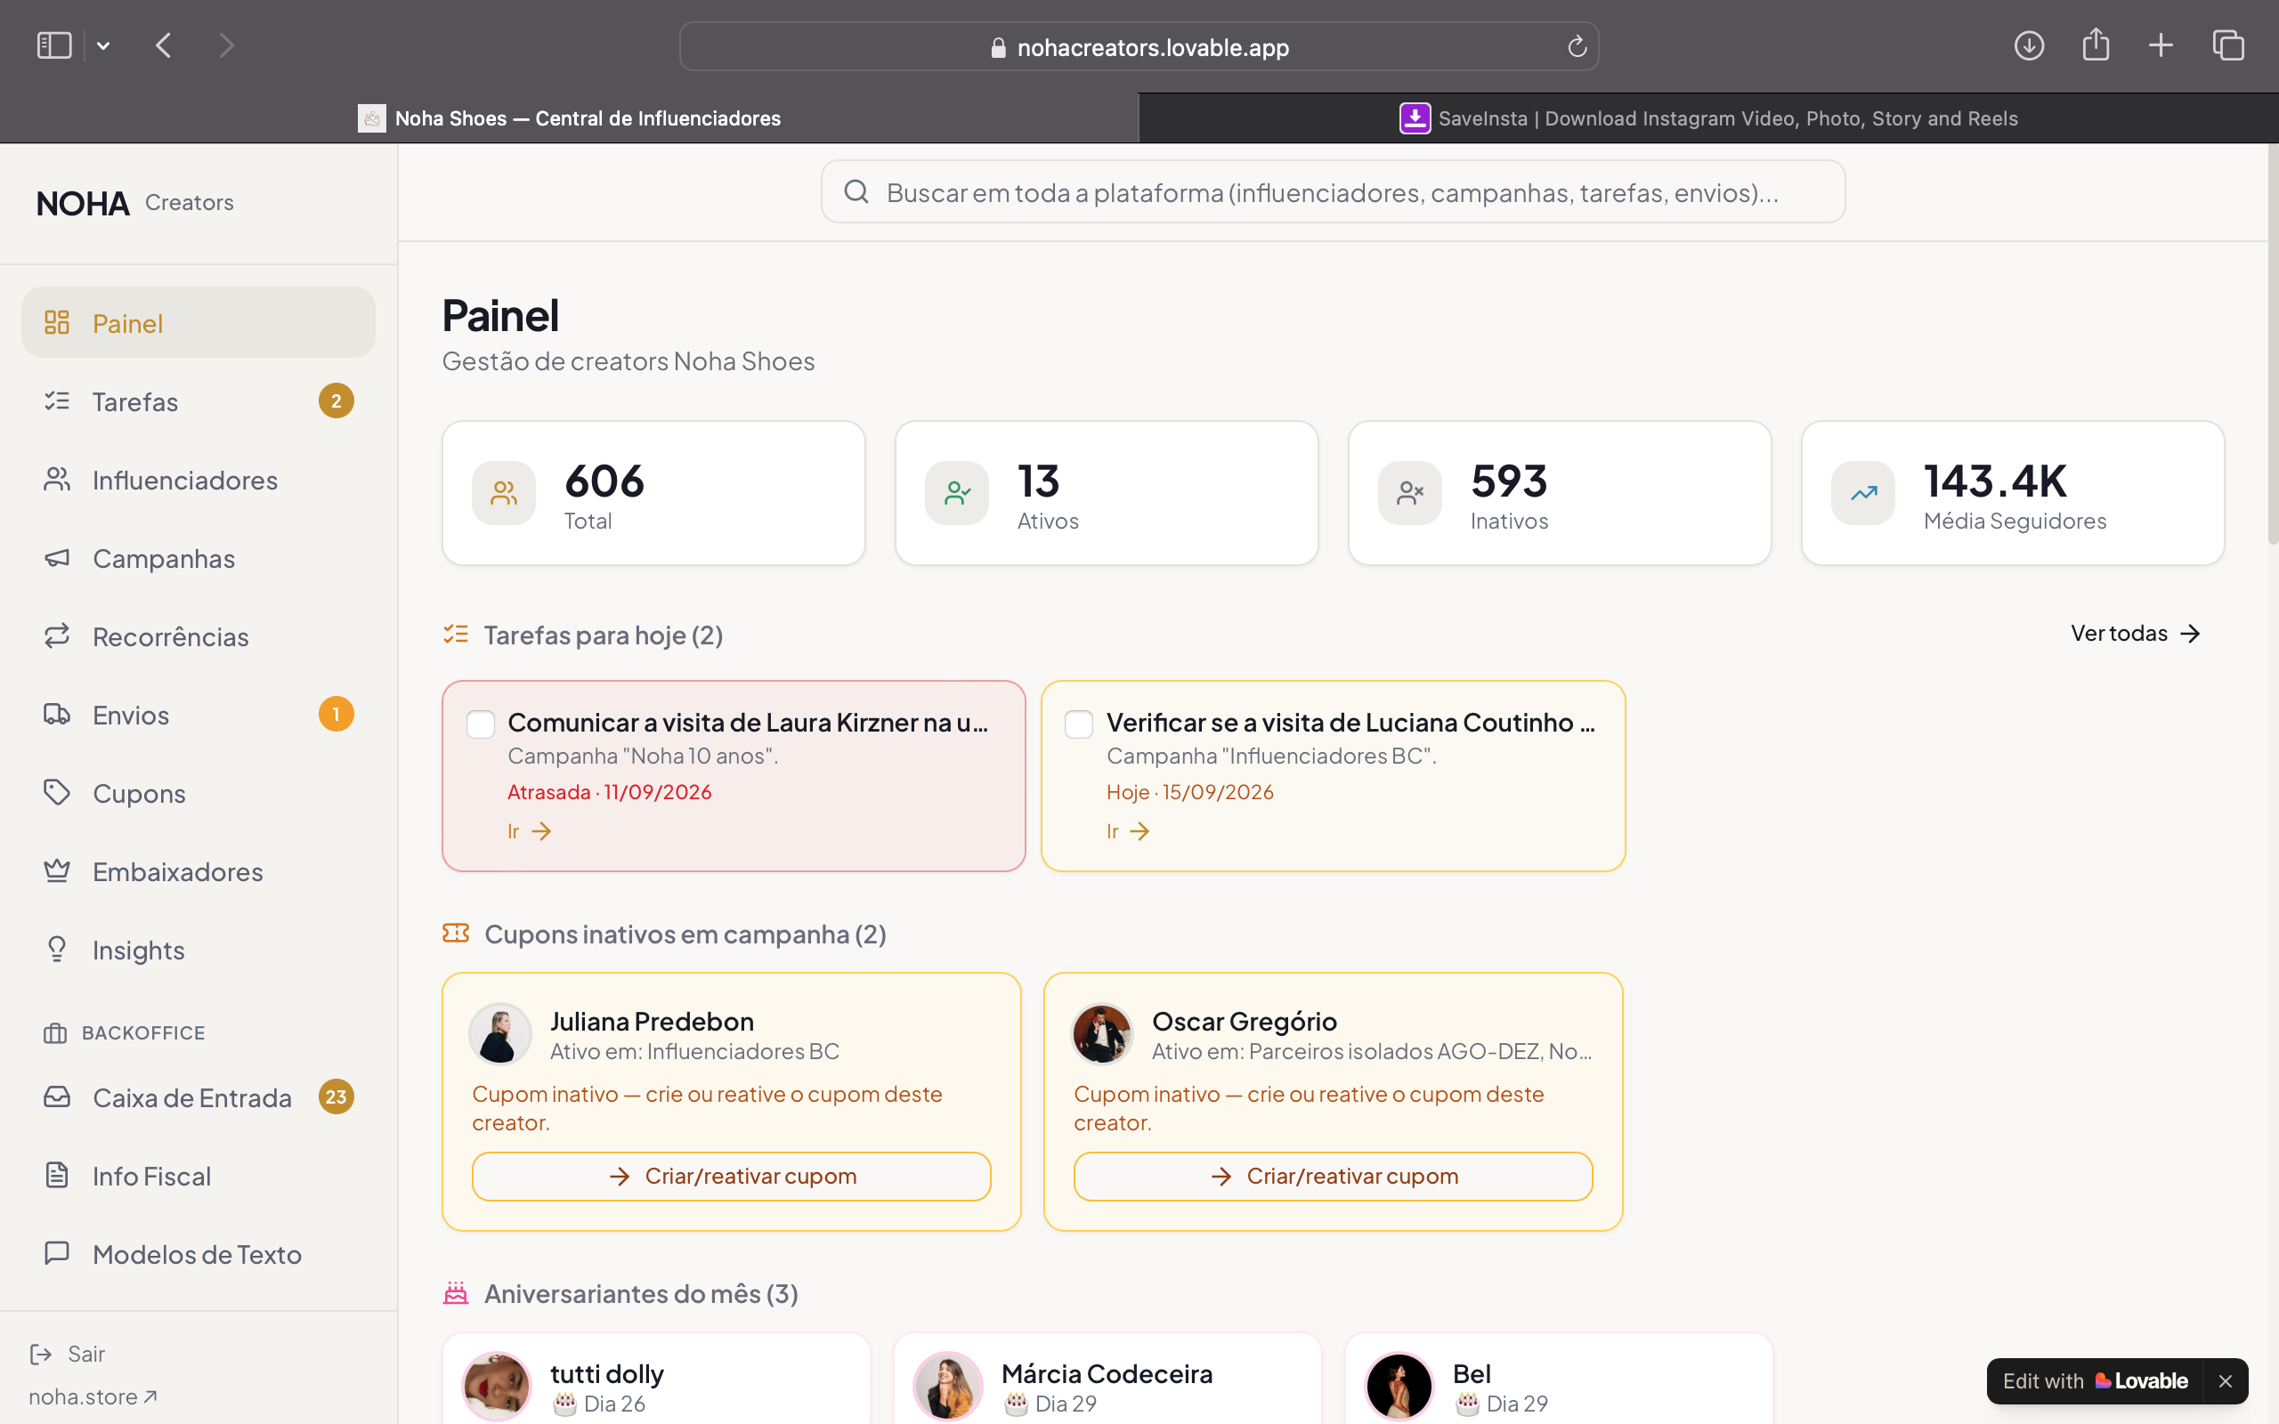
Task: Click the Safari share icon
Action: pyautogui.click(x=2096, y=44)
